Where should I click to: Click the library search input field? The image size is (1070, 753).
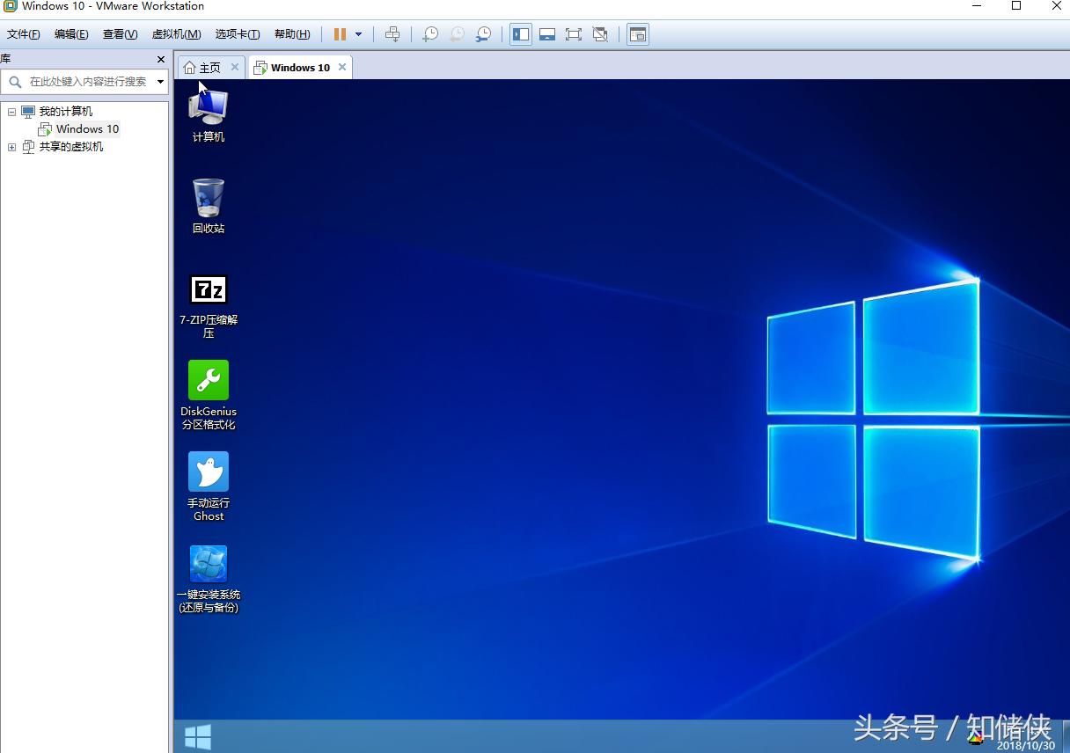click(x=86, y=82)
